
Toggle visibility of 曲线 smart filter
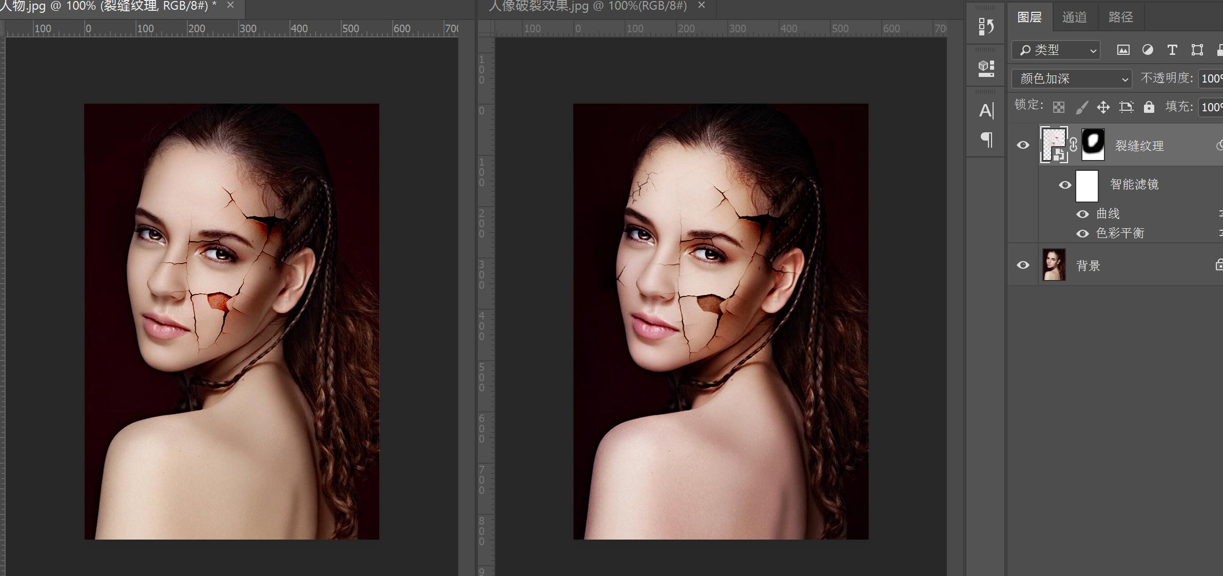[x=1082, y=214]
